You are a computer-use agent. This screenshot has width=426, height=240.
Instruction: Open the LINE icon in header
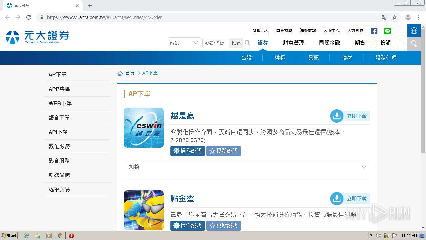[387, 31]
